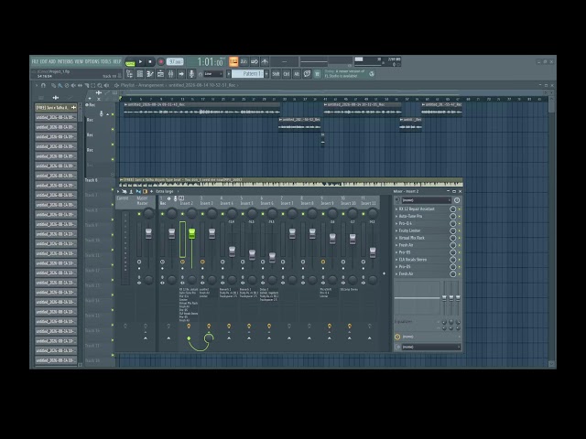Open the Pattern 1 selector

(x=247, y=74)
